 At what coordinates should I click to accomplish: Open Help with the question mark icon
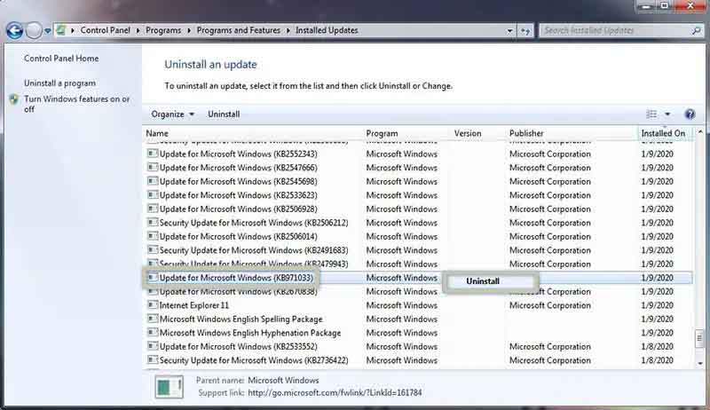(x=690, y=114)
